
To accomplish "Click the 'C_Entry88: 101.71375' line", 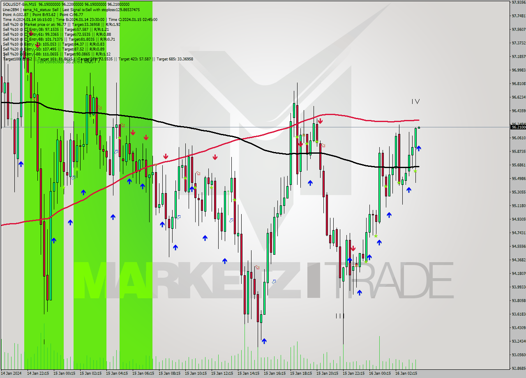I will coord(59,39).
